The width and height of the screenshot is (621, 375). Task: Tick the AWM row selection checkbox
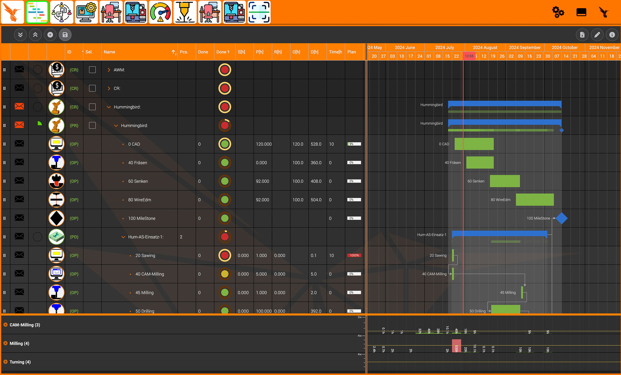pyautogui.click(x=92, y=70)
